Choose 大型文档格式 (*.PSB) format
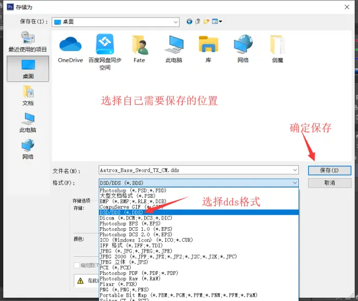Viewport: 358px width, 301px height. click(199, 196)
